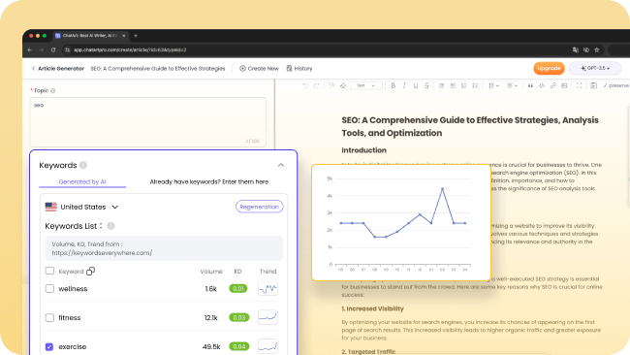Open the Text style dropdown

click(x=366, y=85)
